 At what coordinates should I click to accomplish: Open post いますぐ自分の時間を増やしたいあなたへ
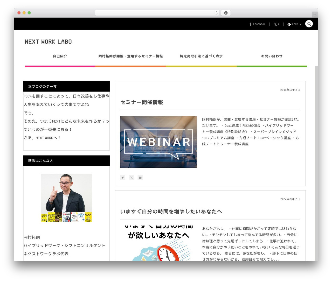(171, 212)
